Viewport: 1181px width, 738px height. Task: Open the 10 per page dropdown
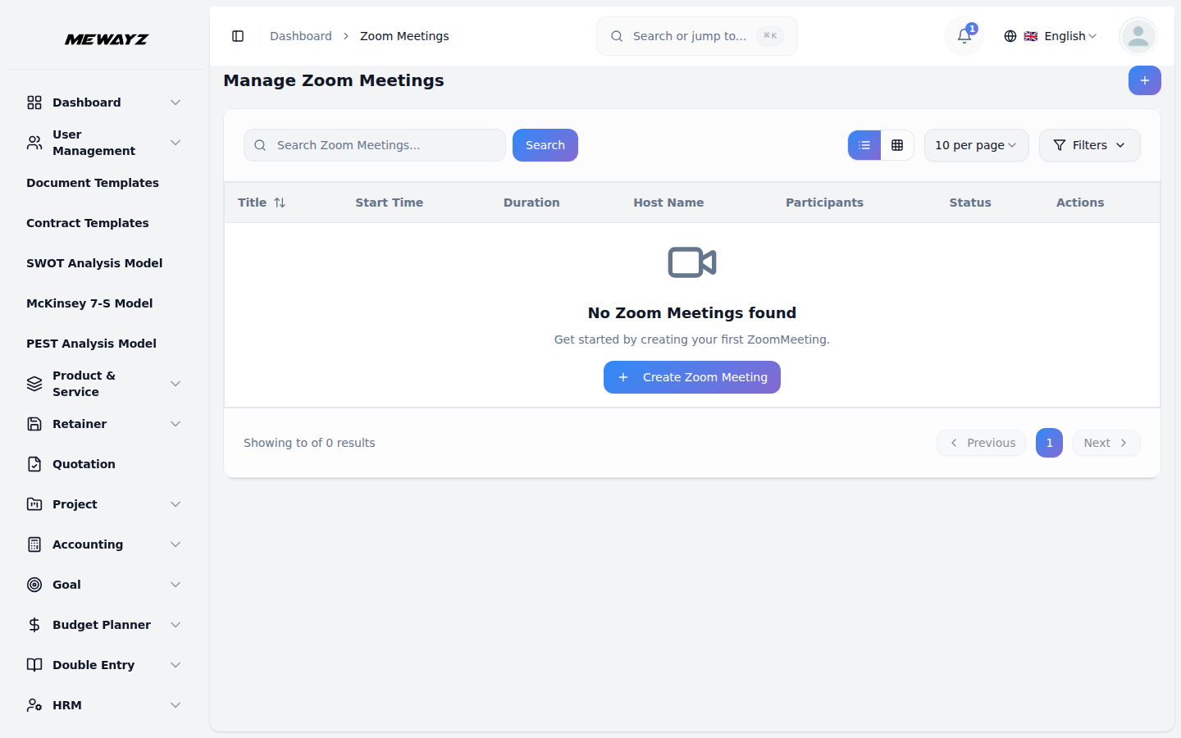click(x=976, y=145)
